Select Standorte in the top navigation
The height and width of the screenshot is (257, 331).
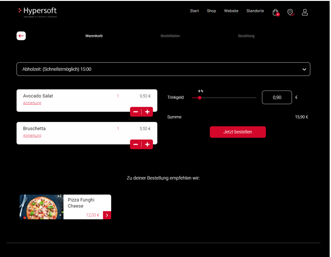coord(255,11)
